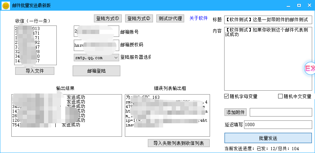
Task: Click the yellow mail app icon
Action: pyautogui.click(x=6, y=5)
